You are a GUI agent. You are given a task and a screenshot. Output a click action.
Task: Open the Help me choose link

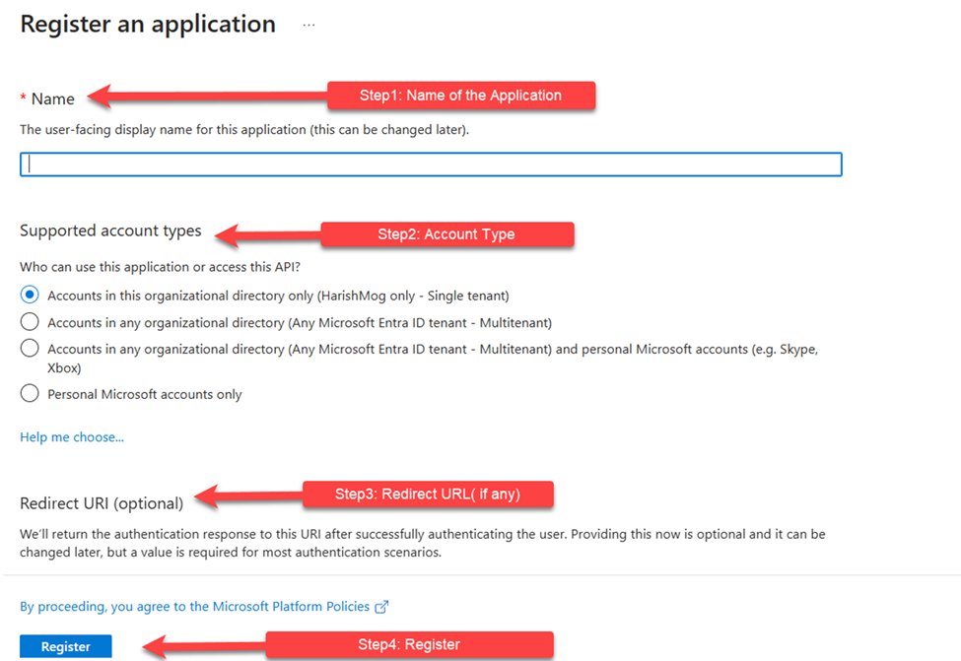72,436
